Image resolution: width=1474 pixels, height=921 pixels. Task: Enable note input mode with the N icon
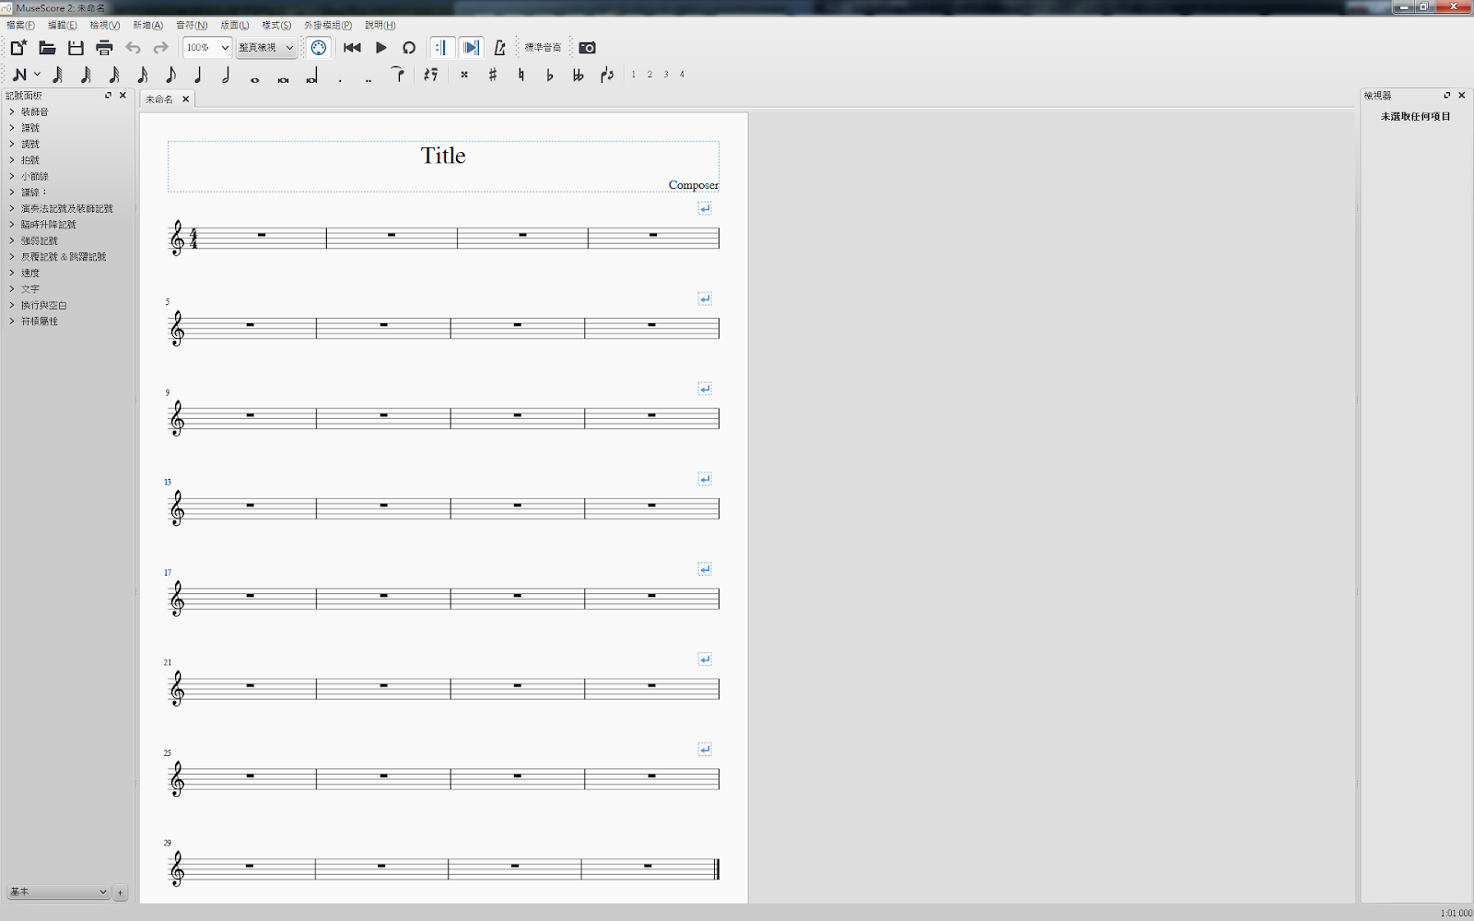20,74
